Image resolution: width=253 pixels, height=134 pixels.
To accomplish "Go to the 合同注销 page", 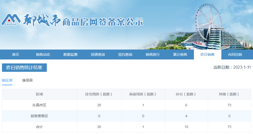I will click(x=235, y=54).
